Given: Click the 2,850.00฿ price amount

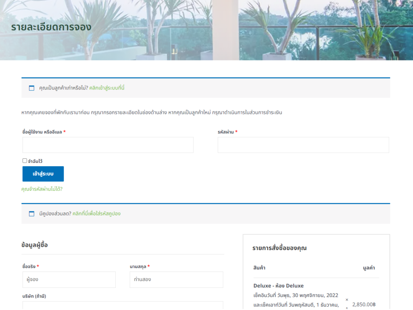Looking at the screenshot, I should point(364,305).
